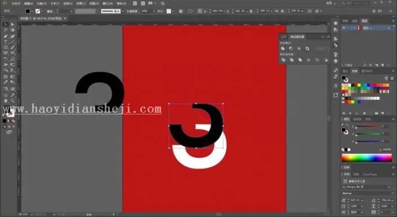Open the brush definition dropdown
The image size is (397, 217).
123,11
